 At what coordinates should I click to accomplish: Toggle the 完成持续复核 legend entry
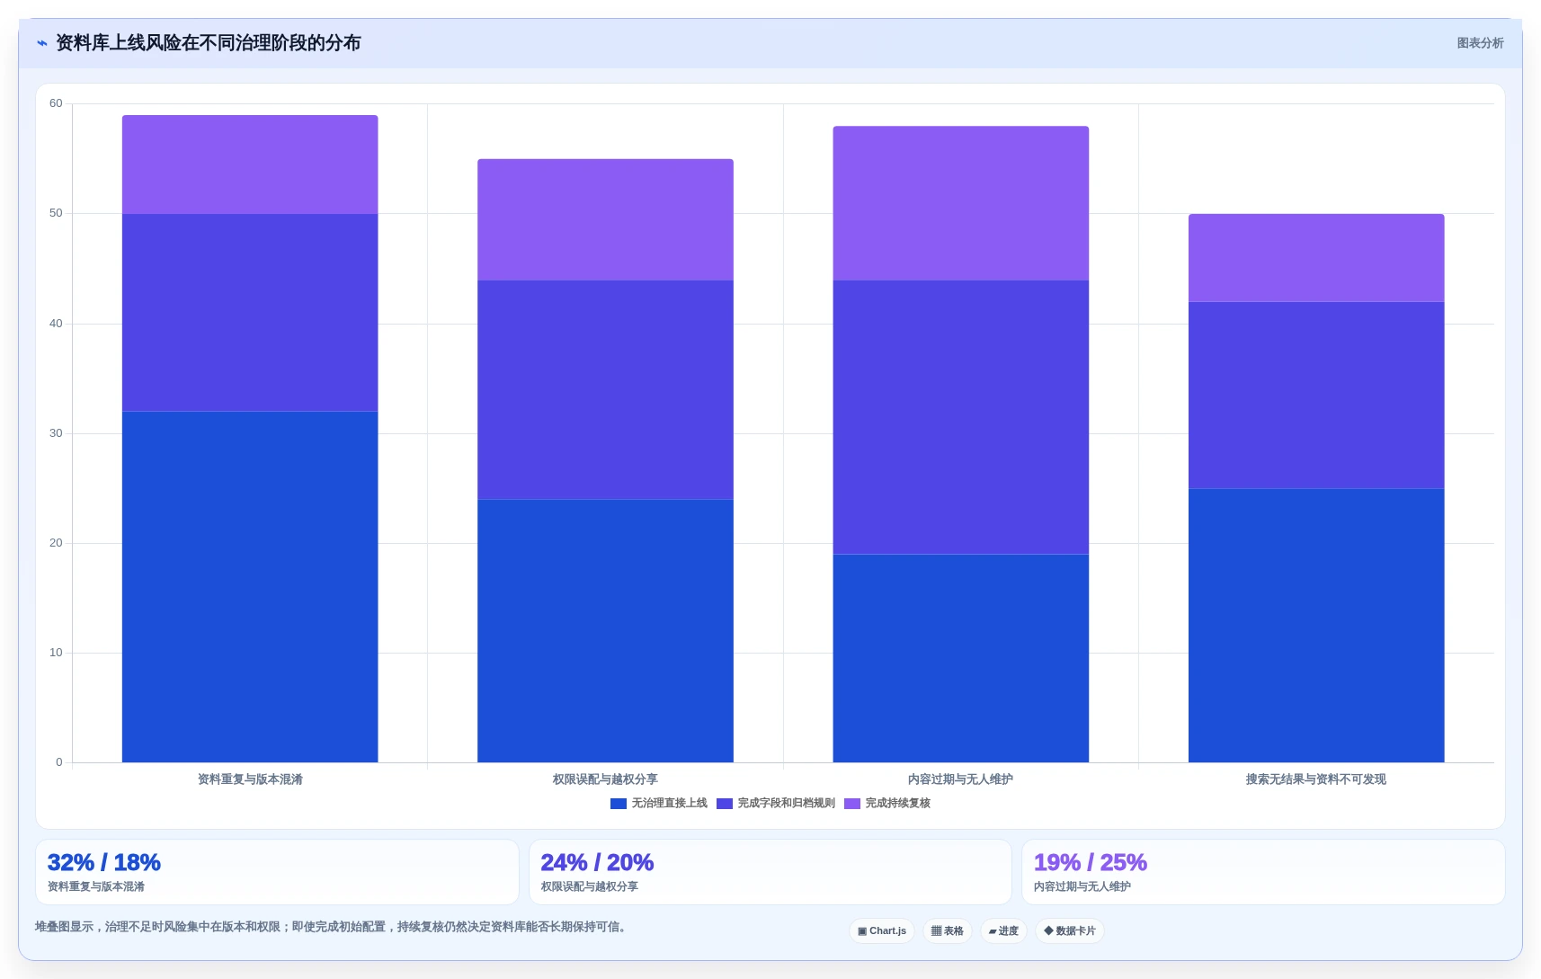(x=887, y=804)
